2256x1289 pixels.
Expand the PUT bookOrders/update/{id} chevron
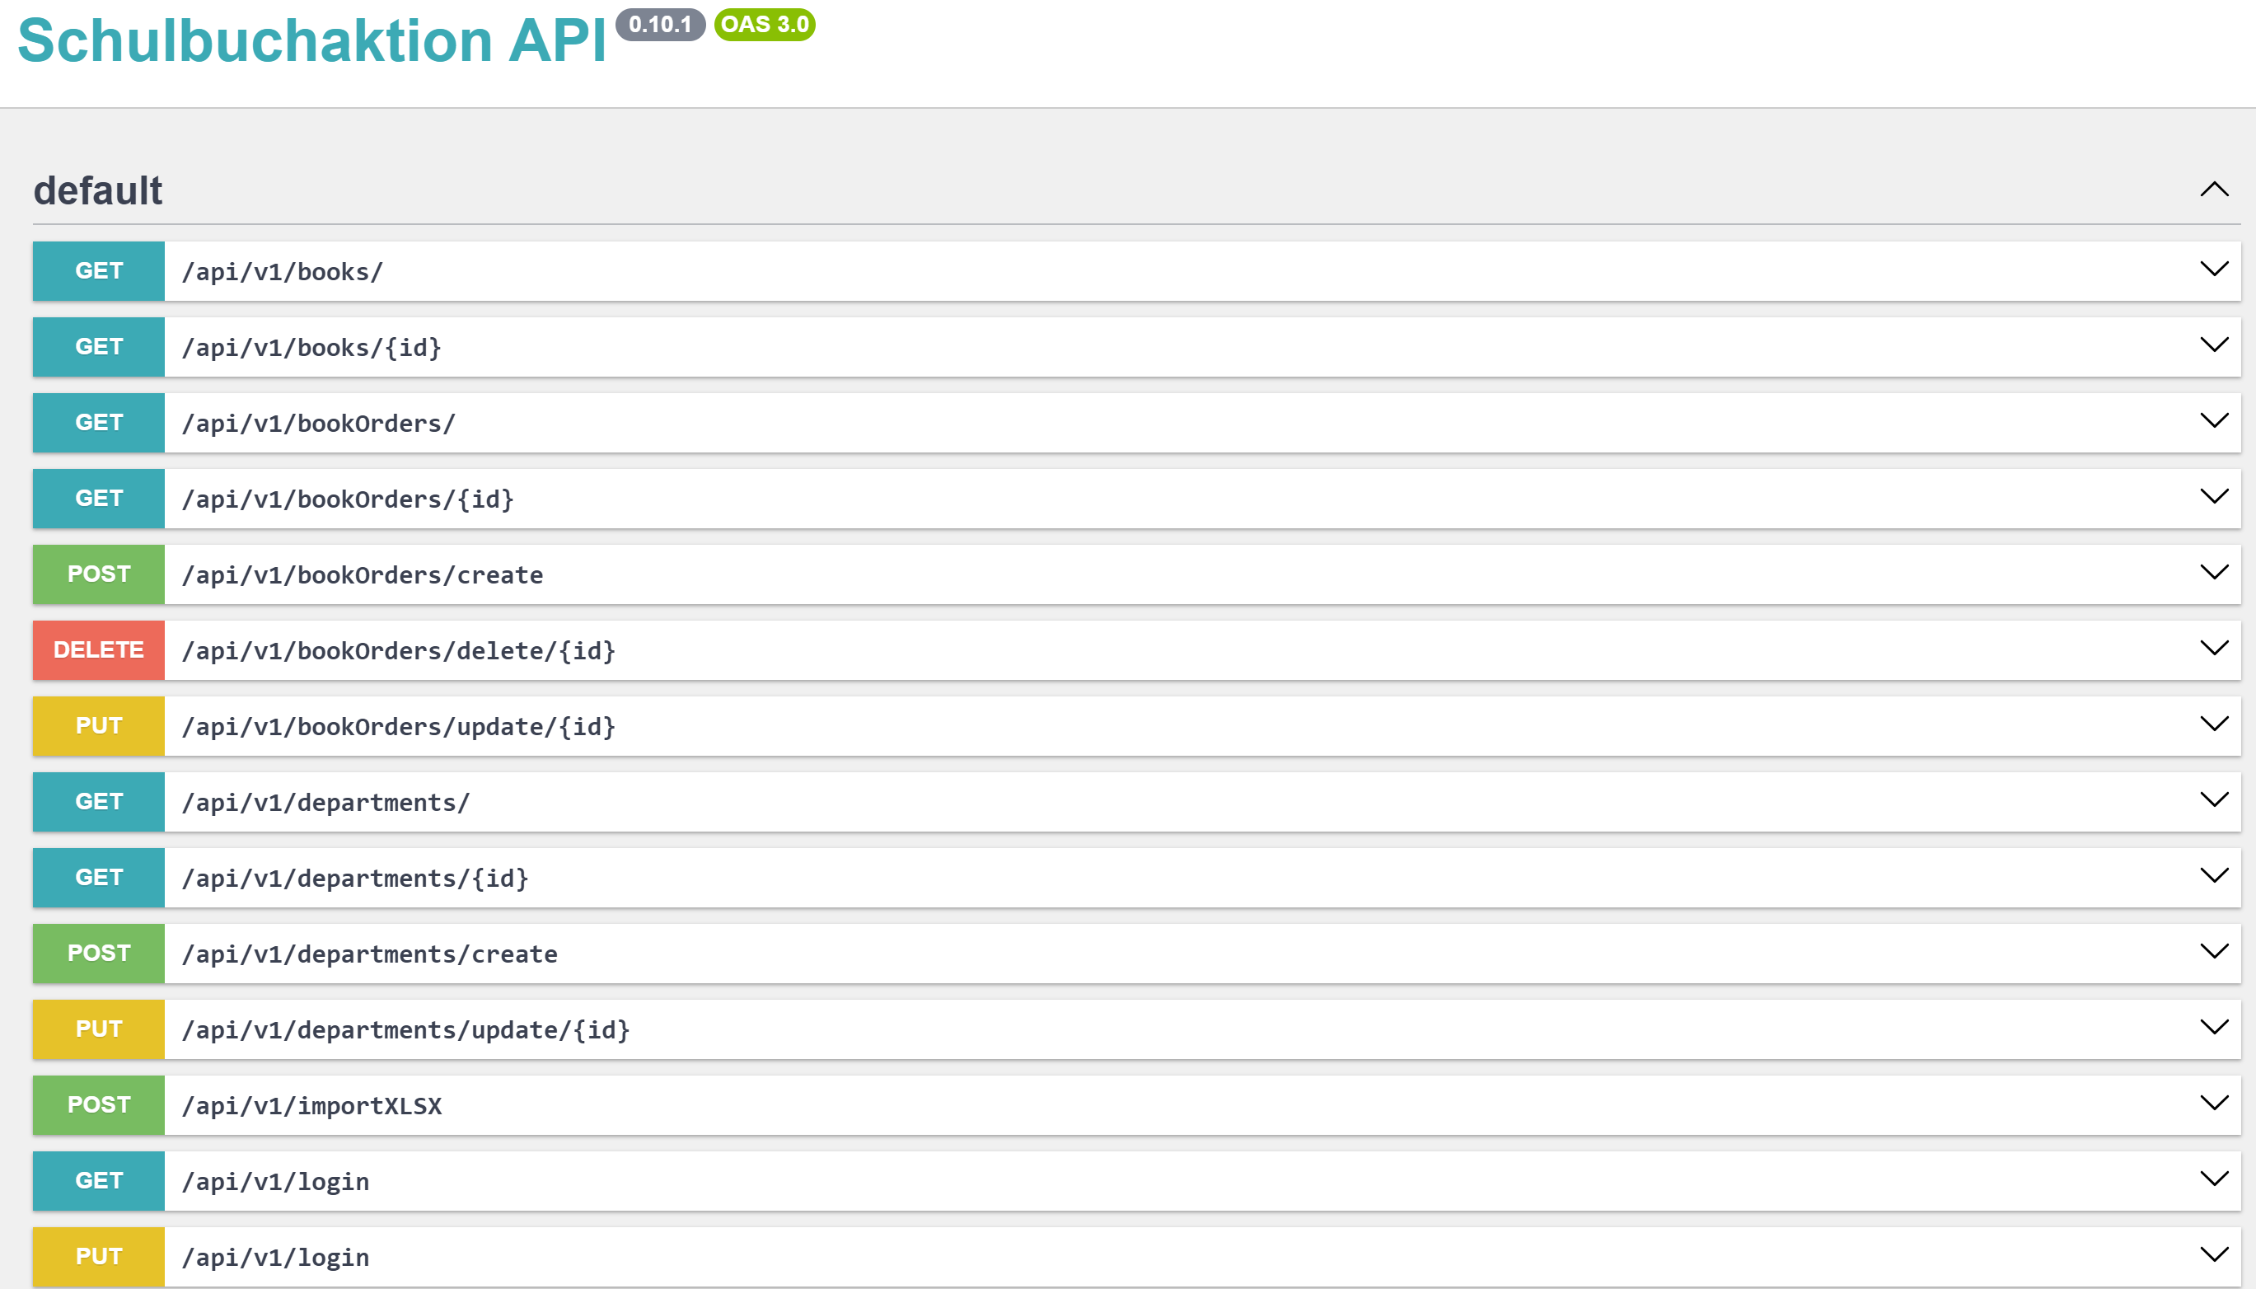click(2213, 724)
